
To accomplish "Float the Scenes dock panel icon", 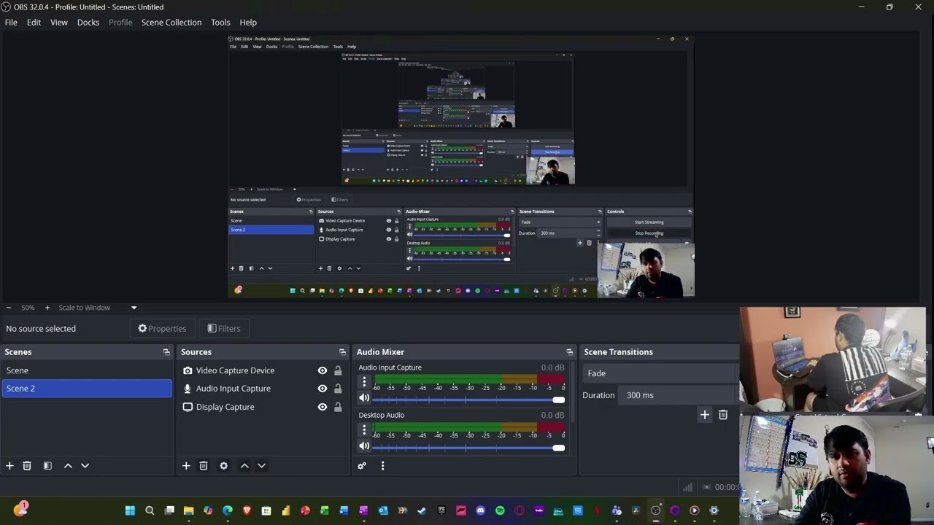I will tap(166, 352).
